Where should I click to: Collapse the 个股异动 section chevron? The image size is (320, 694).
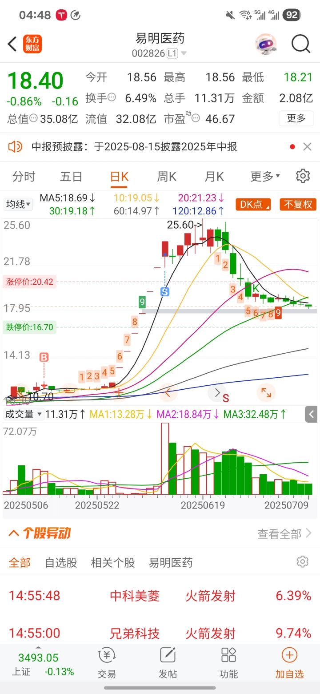(x=14, y=533)
